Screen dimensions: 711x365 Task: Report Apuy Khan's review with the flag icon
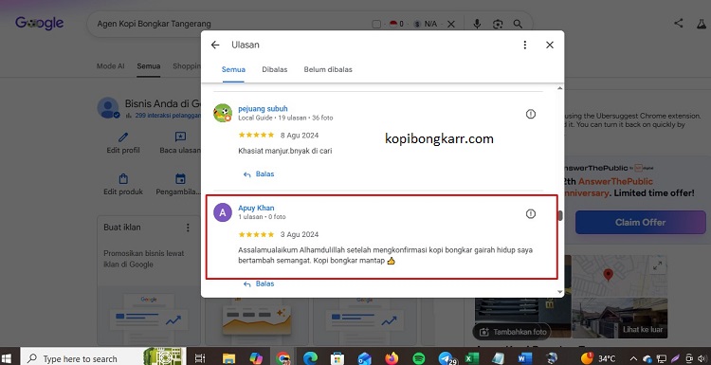click(531, 214)
